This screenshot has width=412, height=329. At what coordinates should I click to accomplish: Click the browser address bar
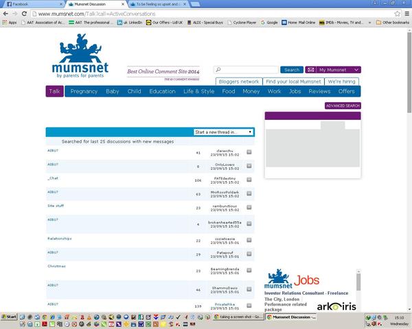pyautogui.click(x=213, y=14)
